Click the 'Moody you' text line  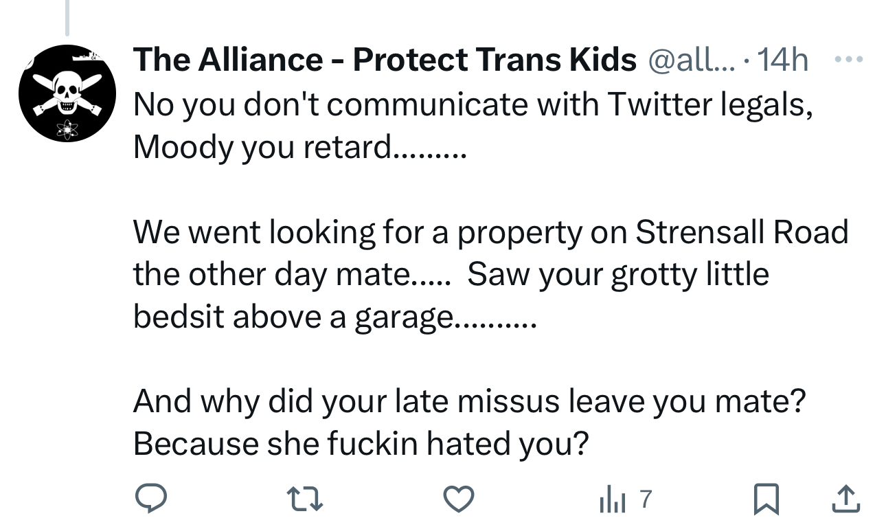click(x=299, y=146)
